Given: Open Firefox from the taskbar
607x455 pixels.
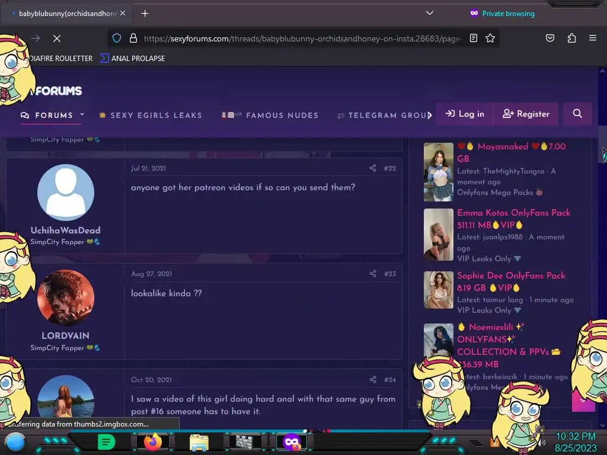Looking at the screenshot, I should tap(153, 442).
